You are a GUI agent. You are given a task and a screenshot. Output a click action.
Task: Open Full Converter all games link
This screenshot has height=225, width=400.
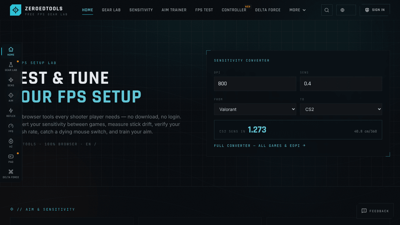pos(260,146)
